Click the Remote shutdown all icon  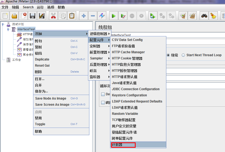click(171, 16)
